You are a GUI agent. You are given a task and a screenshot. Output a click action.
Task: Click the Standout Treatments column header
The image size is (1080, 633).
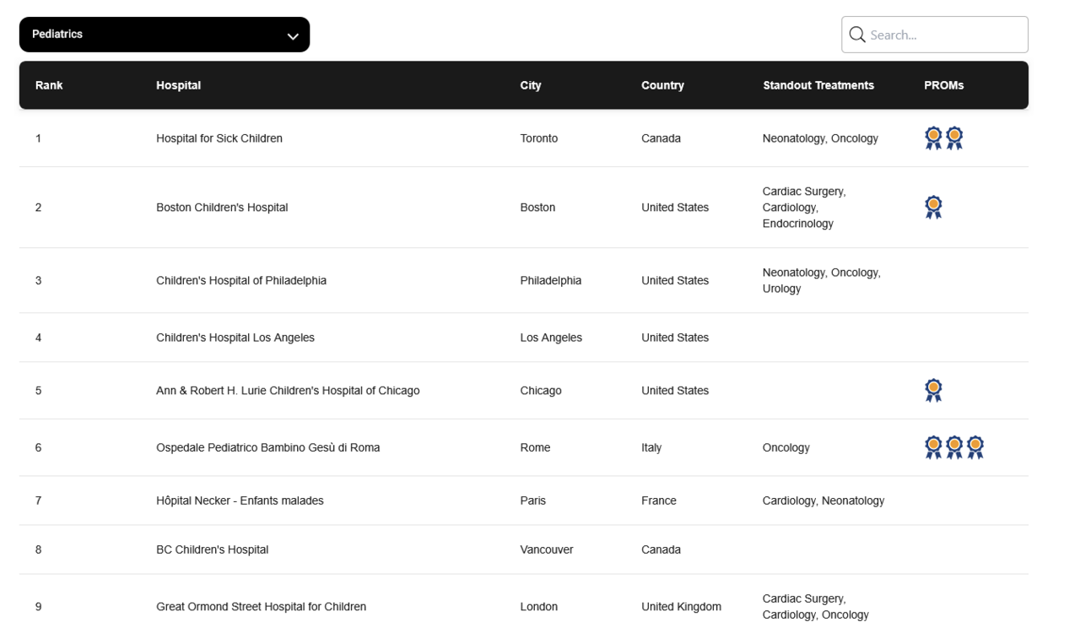coord(818,85)
